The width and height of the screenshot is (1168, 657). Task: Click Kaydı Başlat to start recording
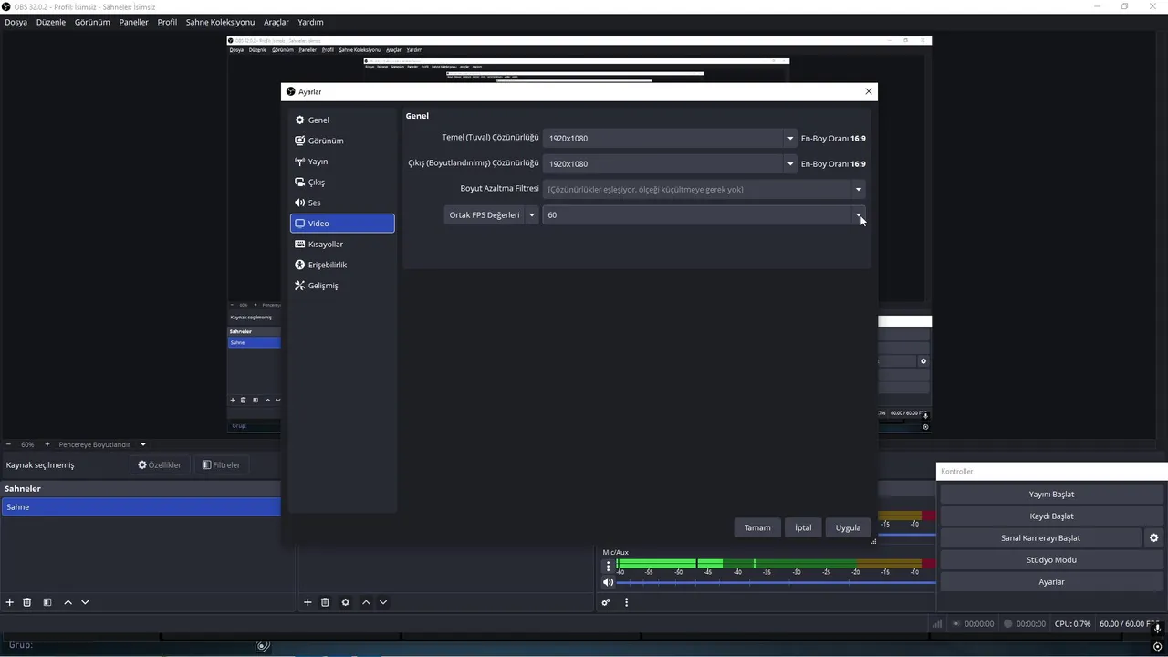1051,516
